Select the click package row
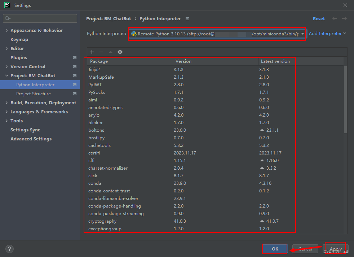Image resolution: width=354 pixels, height=257 pixels. coord(215,176)
